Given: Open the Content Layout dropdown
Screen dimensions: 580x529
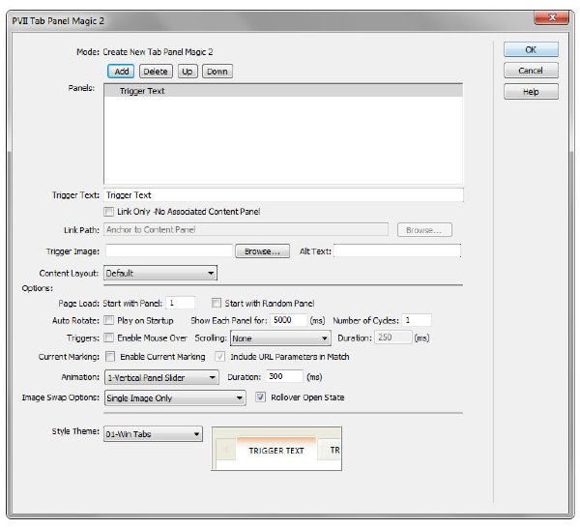Looking at the screenshot, I should point(160,273).
